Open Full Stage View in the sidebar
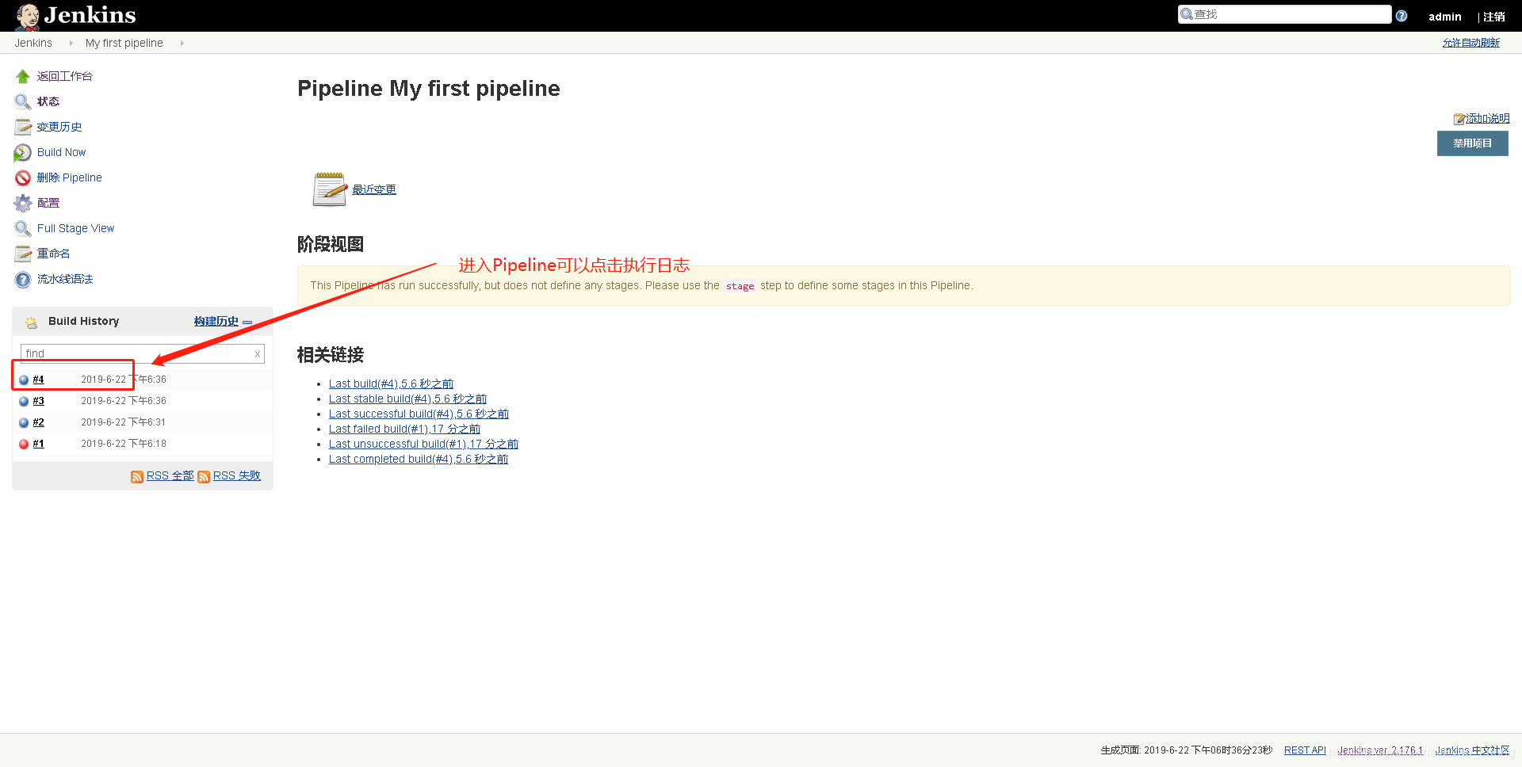The height and width of the screenshot is (767, 1522). click(x=75, y=228)
